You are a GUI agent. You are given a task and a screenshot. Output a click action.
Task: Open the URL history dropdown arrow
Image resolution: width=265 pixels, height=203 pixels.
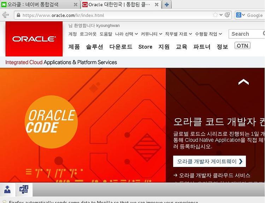click(x=221, y=15)
